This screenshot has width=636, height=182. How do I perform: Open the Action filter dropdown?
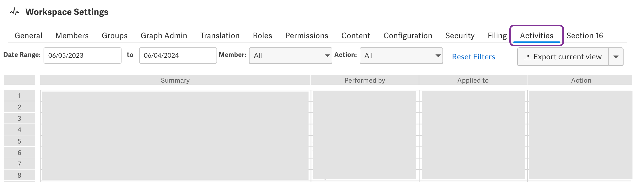[x=438, y=56]
